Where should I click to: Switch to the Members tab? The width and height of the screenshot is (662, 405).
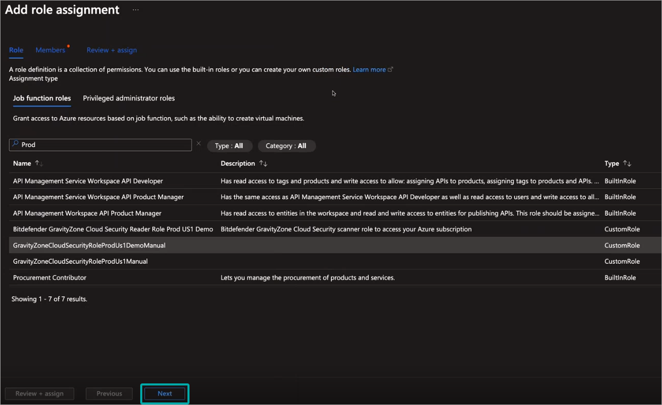click(x=50, y=50)
